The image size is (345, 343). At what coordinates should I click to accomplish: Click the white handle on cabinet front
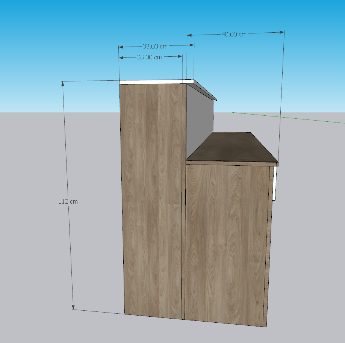(275, 183)
